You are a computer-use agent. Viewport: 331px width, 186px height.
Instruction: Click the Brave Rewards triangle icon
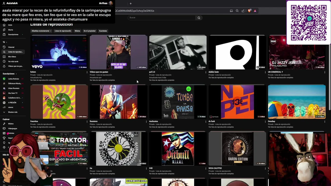tap(255, 11)
